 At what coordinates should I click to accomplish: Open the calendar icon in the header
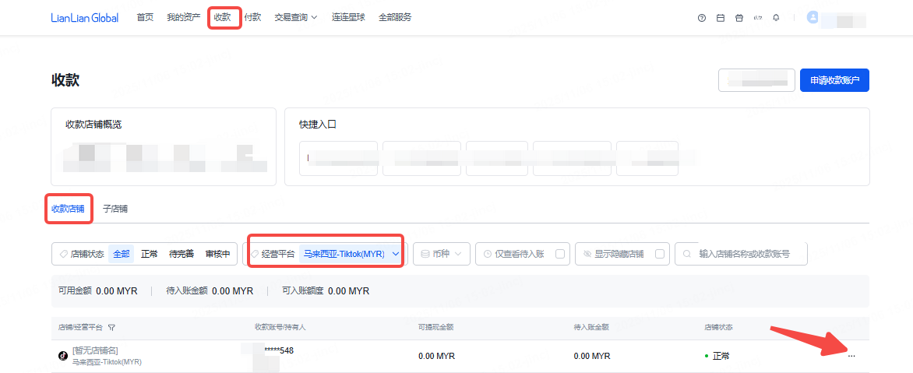point(721,18)
